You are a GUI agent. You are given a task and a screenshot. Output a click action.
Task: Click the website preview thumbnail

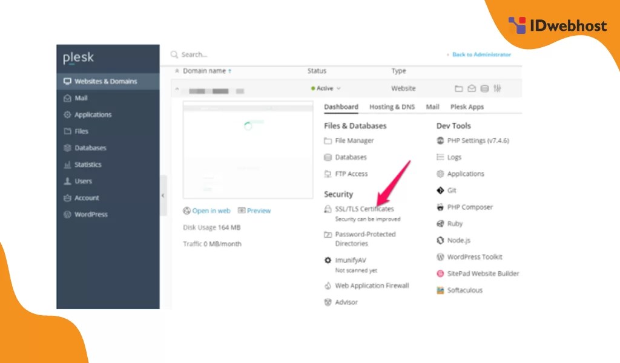click(x=248, y=149)
